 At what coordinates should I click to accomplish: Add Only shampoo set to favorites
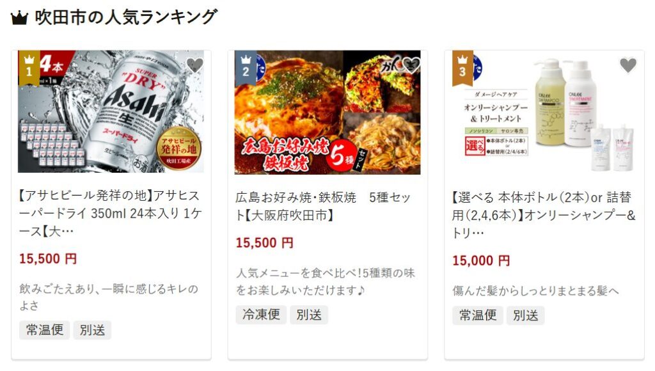(627, 65)
